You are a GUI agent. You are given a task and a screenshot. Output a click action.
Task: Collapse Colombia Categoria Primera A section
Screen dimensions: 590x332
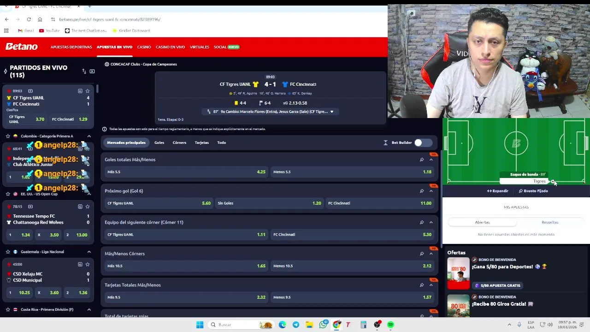pyautogui.click(x=89, y=136)
